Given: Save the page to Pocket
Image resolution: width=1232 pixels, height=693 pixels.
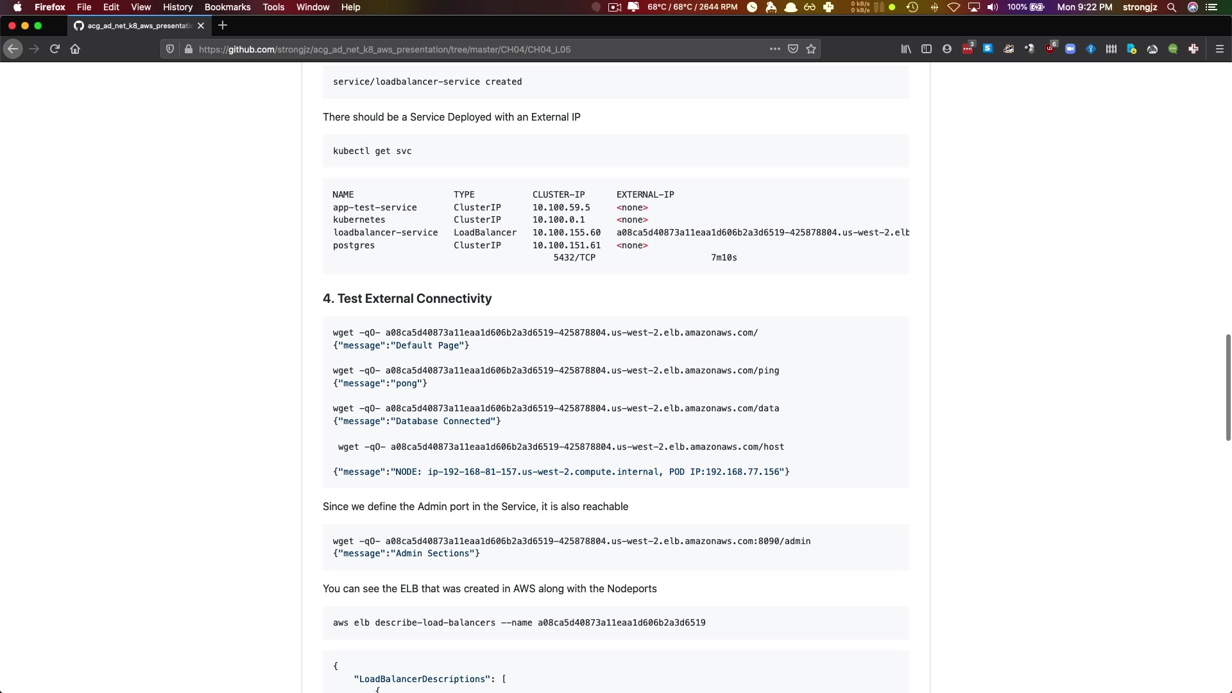Looking at the screenshot, I should pyautogui.click(x=793, y=49).
